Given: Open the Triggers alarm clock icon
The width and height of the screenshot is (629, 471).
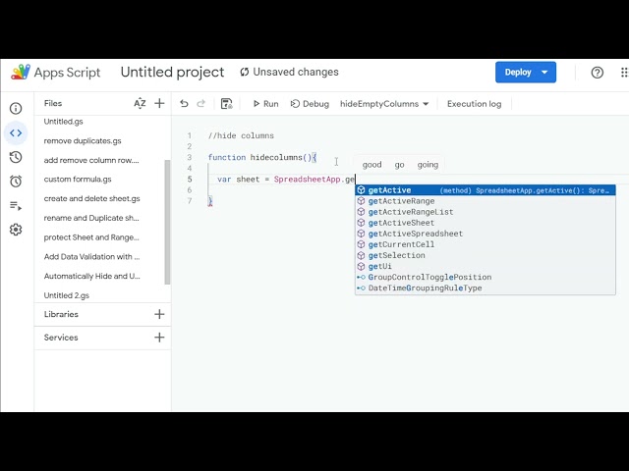Looking at the screenshot, I should click(16, 182).
